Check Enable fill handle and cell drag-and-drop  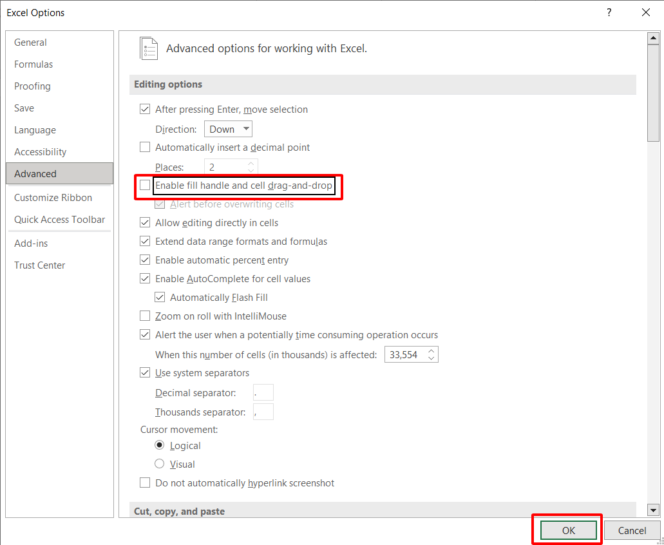coord(145,185)
